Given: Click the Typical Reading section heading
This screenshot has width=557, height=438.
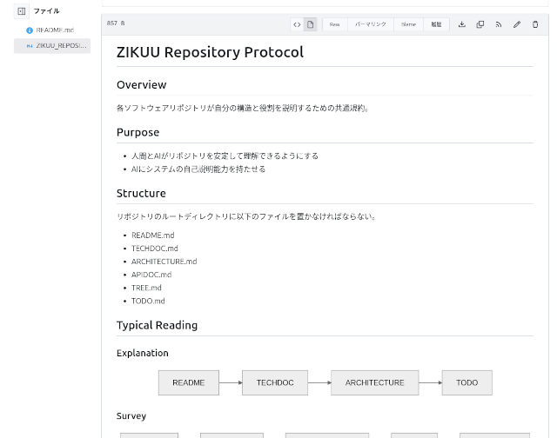Looking at the screenshot, I should pyautogui.click(x=157, y=325).
